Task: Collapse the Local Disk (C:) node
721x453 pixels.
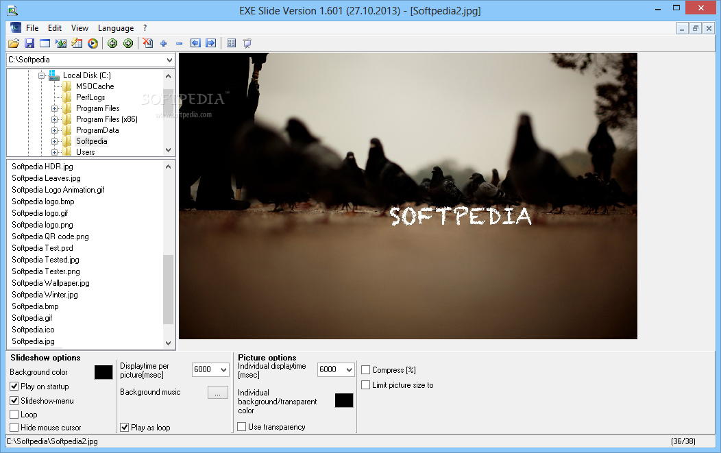Action: click(x=41, y=75)
